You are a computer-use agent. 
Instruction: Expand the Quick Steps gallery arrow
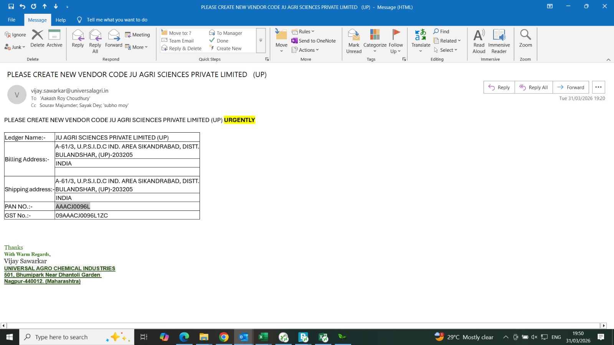tap(261, 40)
